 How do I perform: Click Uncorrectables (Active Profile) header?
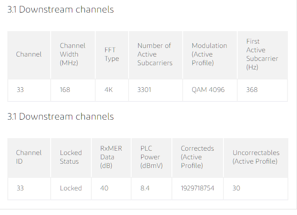pos(256,157)
